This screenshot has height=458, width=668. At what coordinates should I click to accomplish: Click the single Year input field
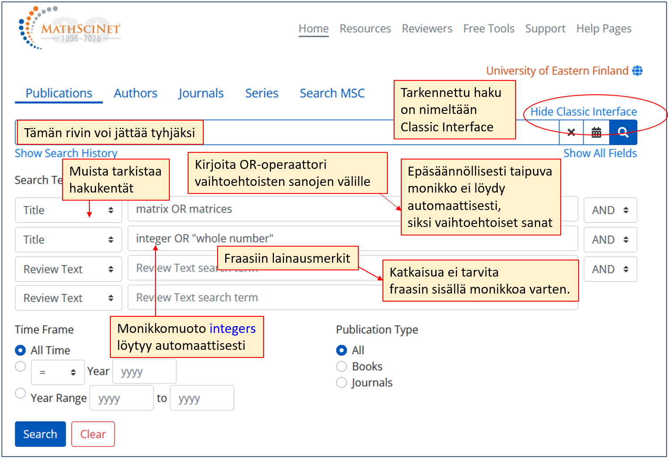coord(144,371)
